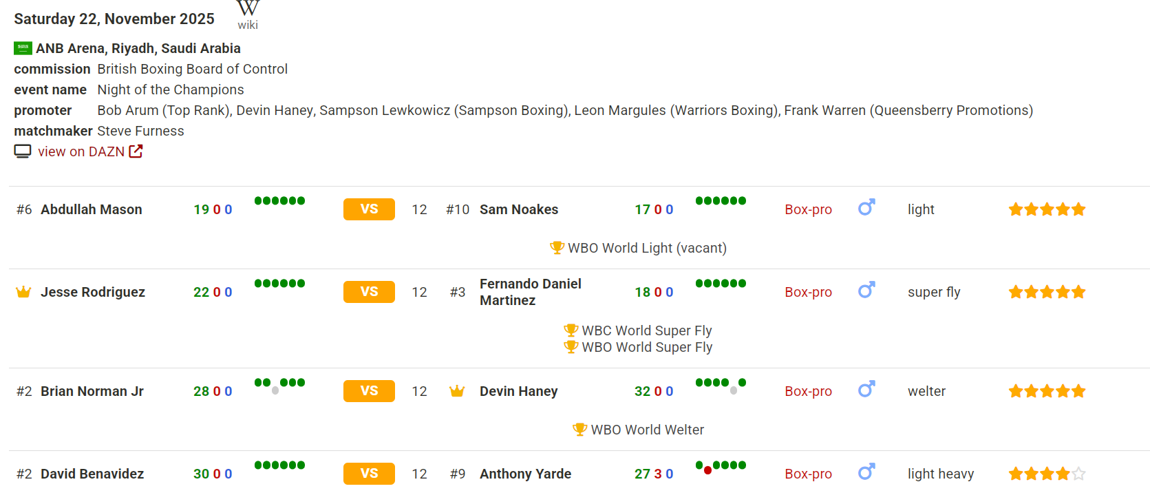Open Box-pro link in Rodriguez bout row

point(808,292)
